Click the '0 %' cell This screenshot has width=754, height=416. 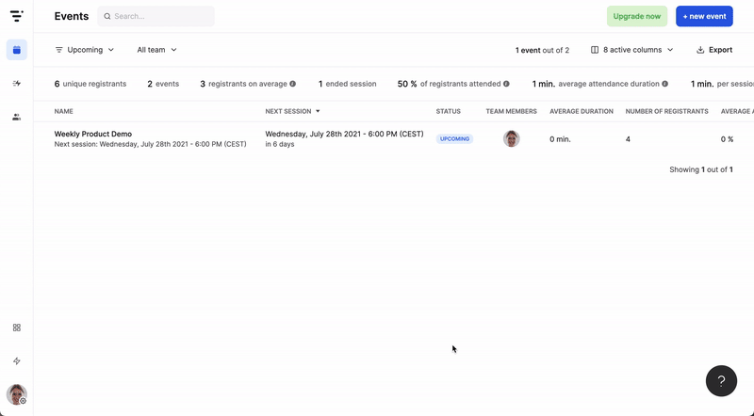pyautogui.click(x=727, y=139)
